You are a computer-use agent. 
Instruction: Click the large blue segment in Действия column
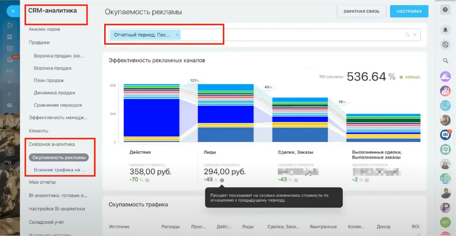tap(151, 118)
